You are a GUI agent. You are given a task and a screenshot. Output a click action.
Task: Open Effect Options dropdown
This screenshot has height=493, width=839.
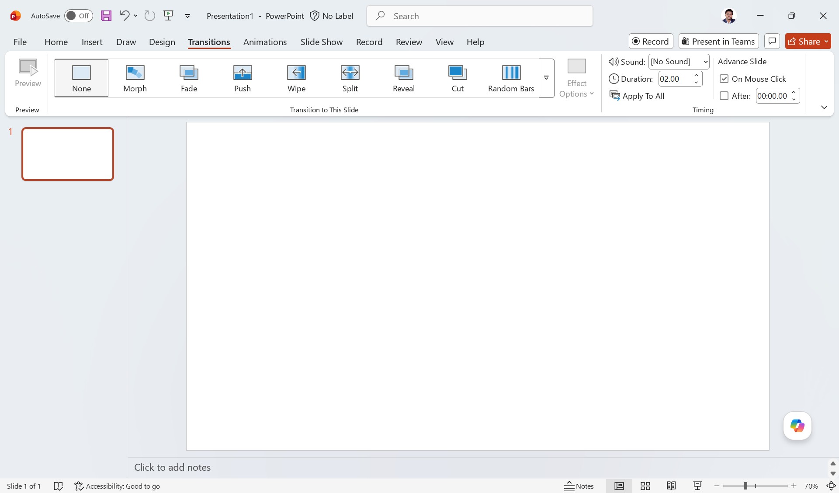(x=576, y=78)
